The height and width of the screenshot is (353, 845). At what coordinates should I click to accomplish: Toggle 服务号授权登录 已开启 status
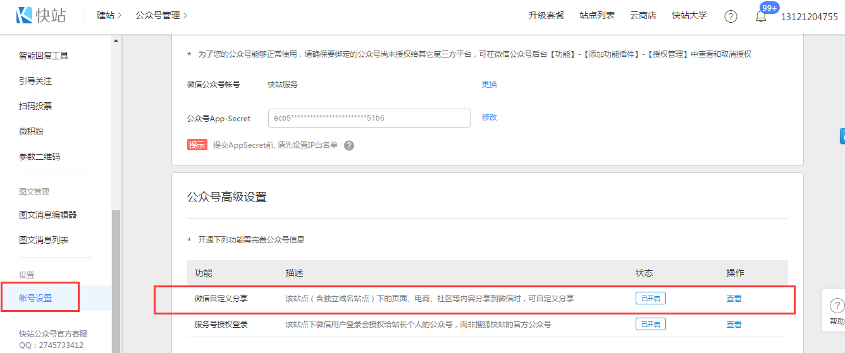[650, 325]
